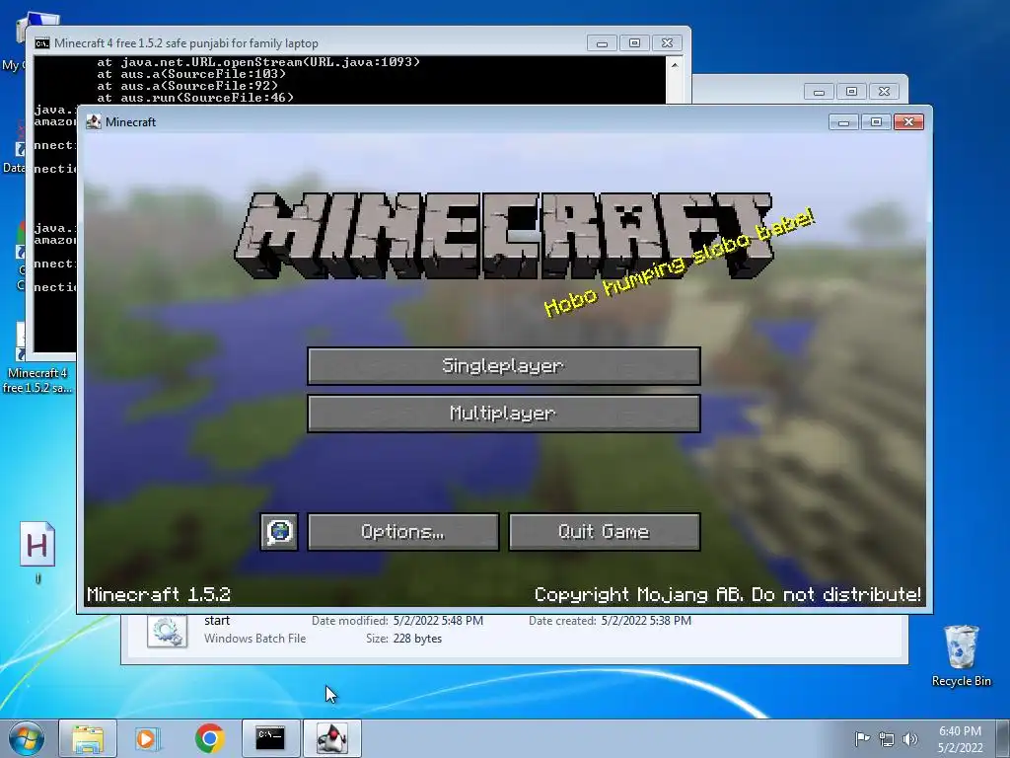Screen dimensions: 1010x758
Task: Open the taskbar clock showing 6:40 PM
Action: [960, 739]
